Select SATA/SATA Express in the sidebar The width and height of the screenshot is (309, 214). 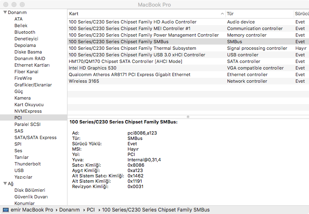click(35, 137)
